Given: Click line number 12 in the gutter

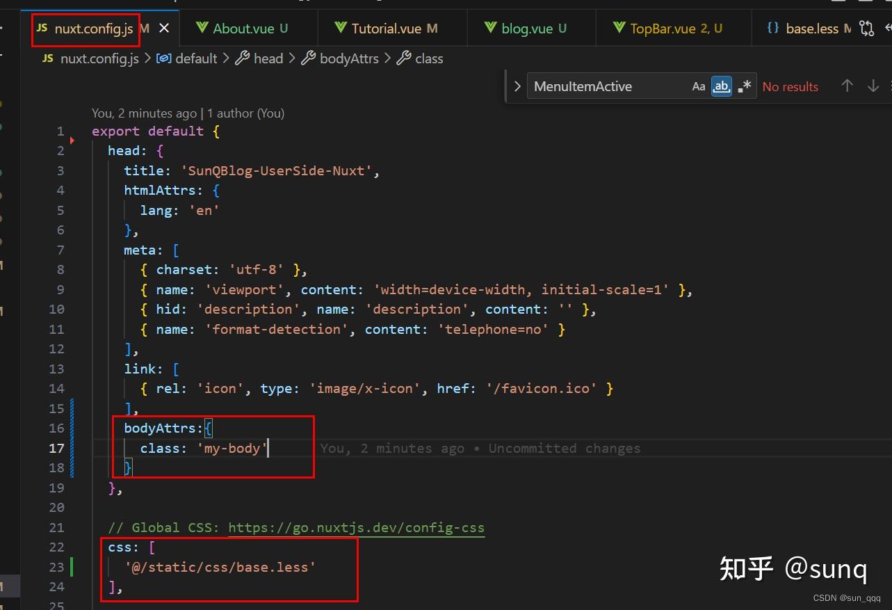Looking at the screenshot, I should click(x=56, y=348).
